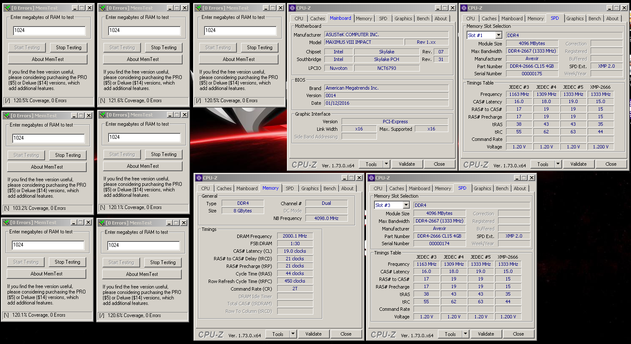The height and width of the screenshot is (344, 631).
Task: Click RAM megabytes field in 121.6% coverage window
Action: coord(144,31)
